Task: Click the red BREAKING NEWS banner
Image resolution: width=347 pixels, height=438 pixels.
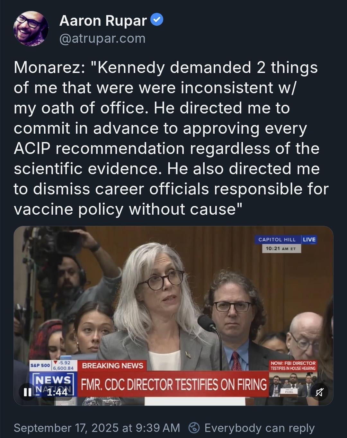Action: tap(112, 365)
